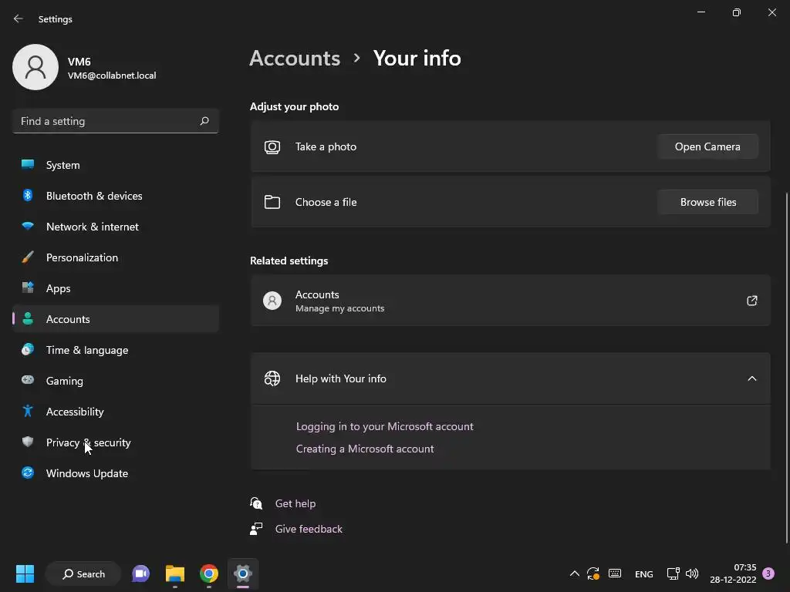
Task: Click the Windows Update sidebar icon
Action: (28, 473)
